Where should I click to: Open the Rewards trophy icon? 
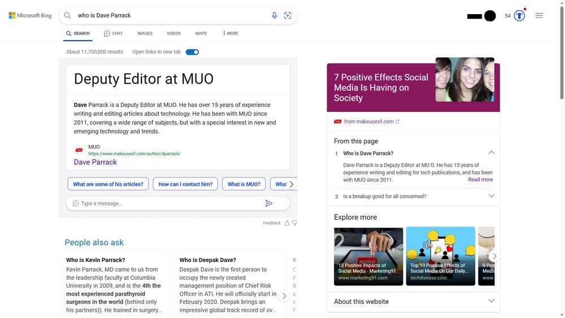pyautogui.click(x=519, y=15)
